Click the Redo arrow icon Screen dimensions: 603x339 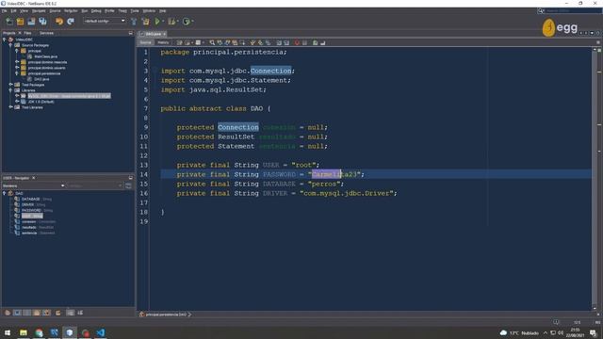click(71, 22)
